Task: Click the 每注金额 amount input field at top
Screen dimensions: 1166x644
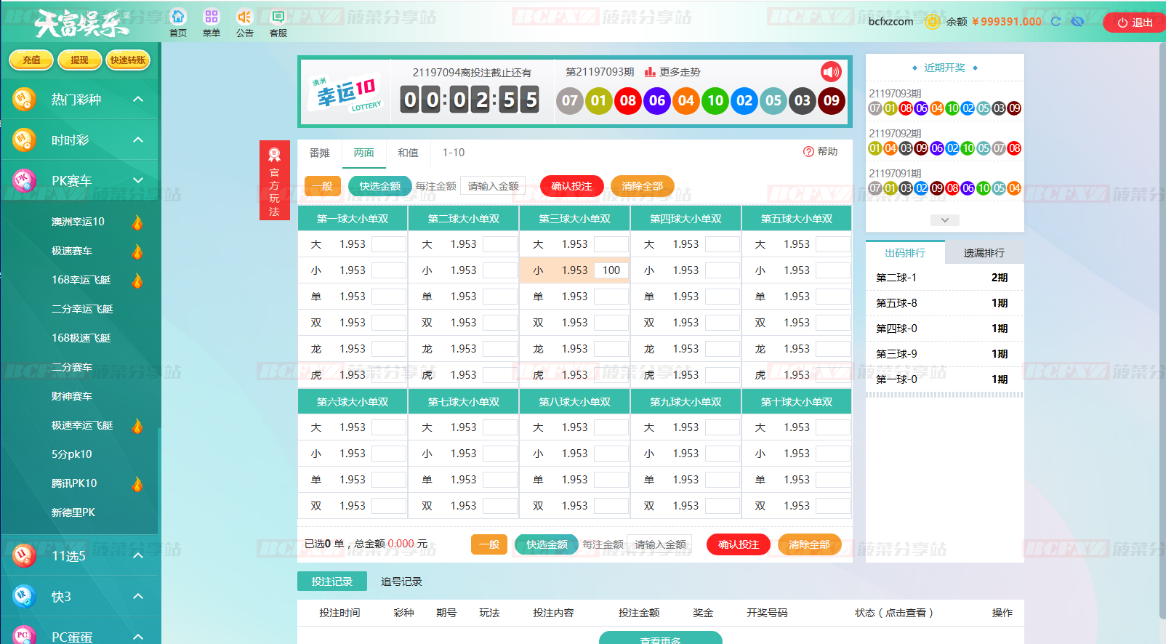Action: pos(493,186)
